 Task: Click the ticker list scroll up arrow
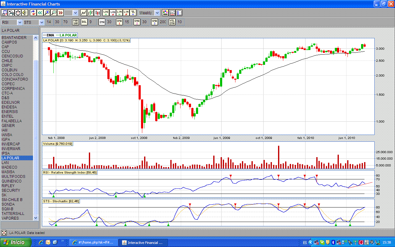(x=36, y=37)
